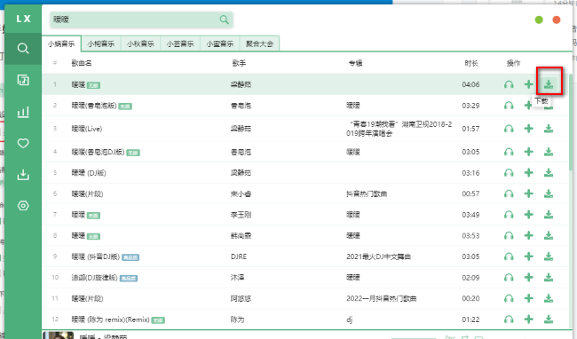Add the 00:57 宋小睿 track to a list
This screenshot has width=577, height=339.
[528, 193]
